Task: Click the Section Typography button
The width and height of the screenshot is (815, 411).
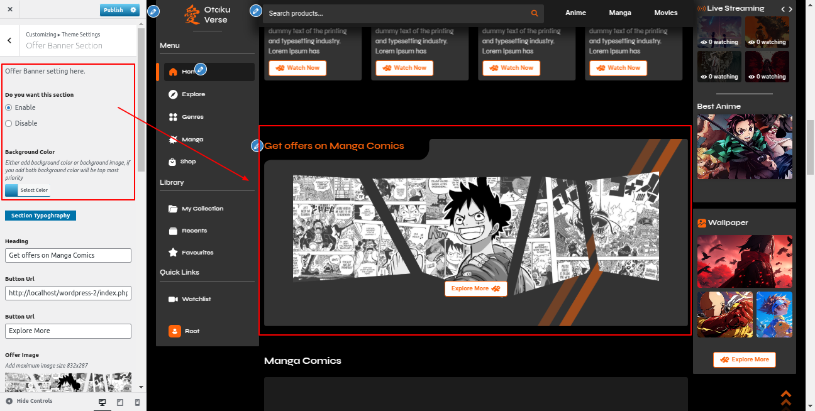Action: pos(40,216)
